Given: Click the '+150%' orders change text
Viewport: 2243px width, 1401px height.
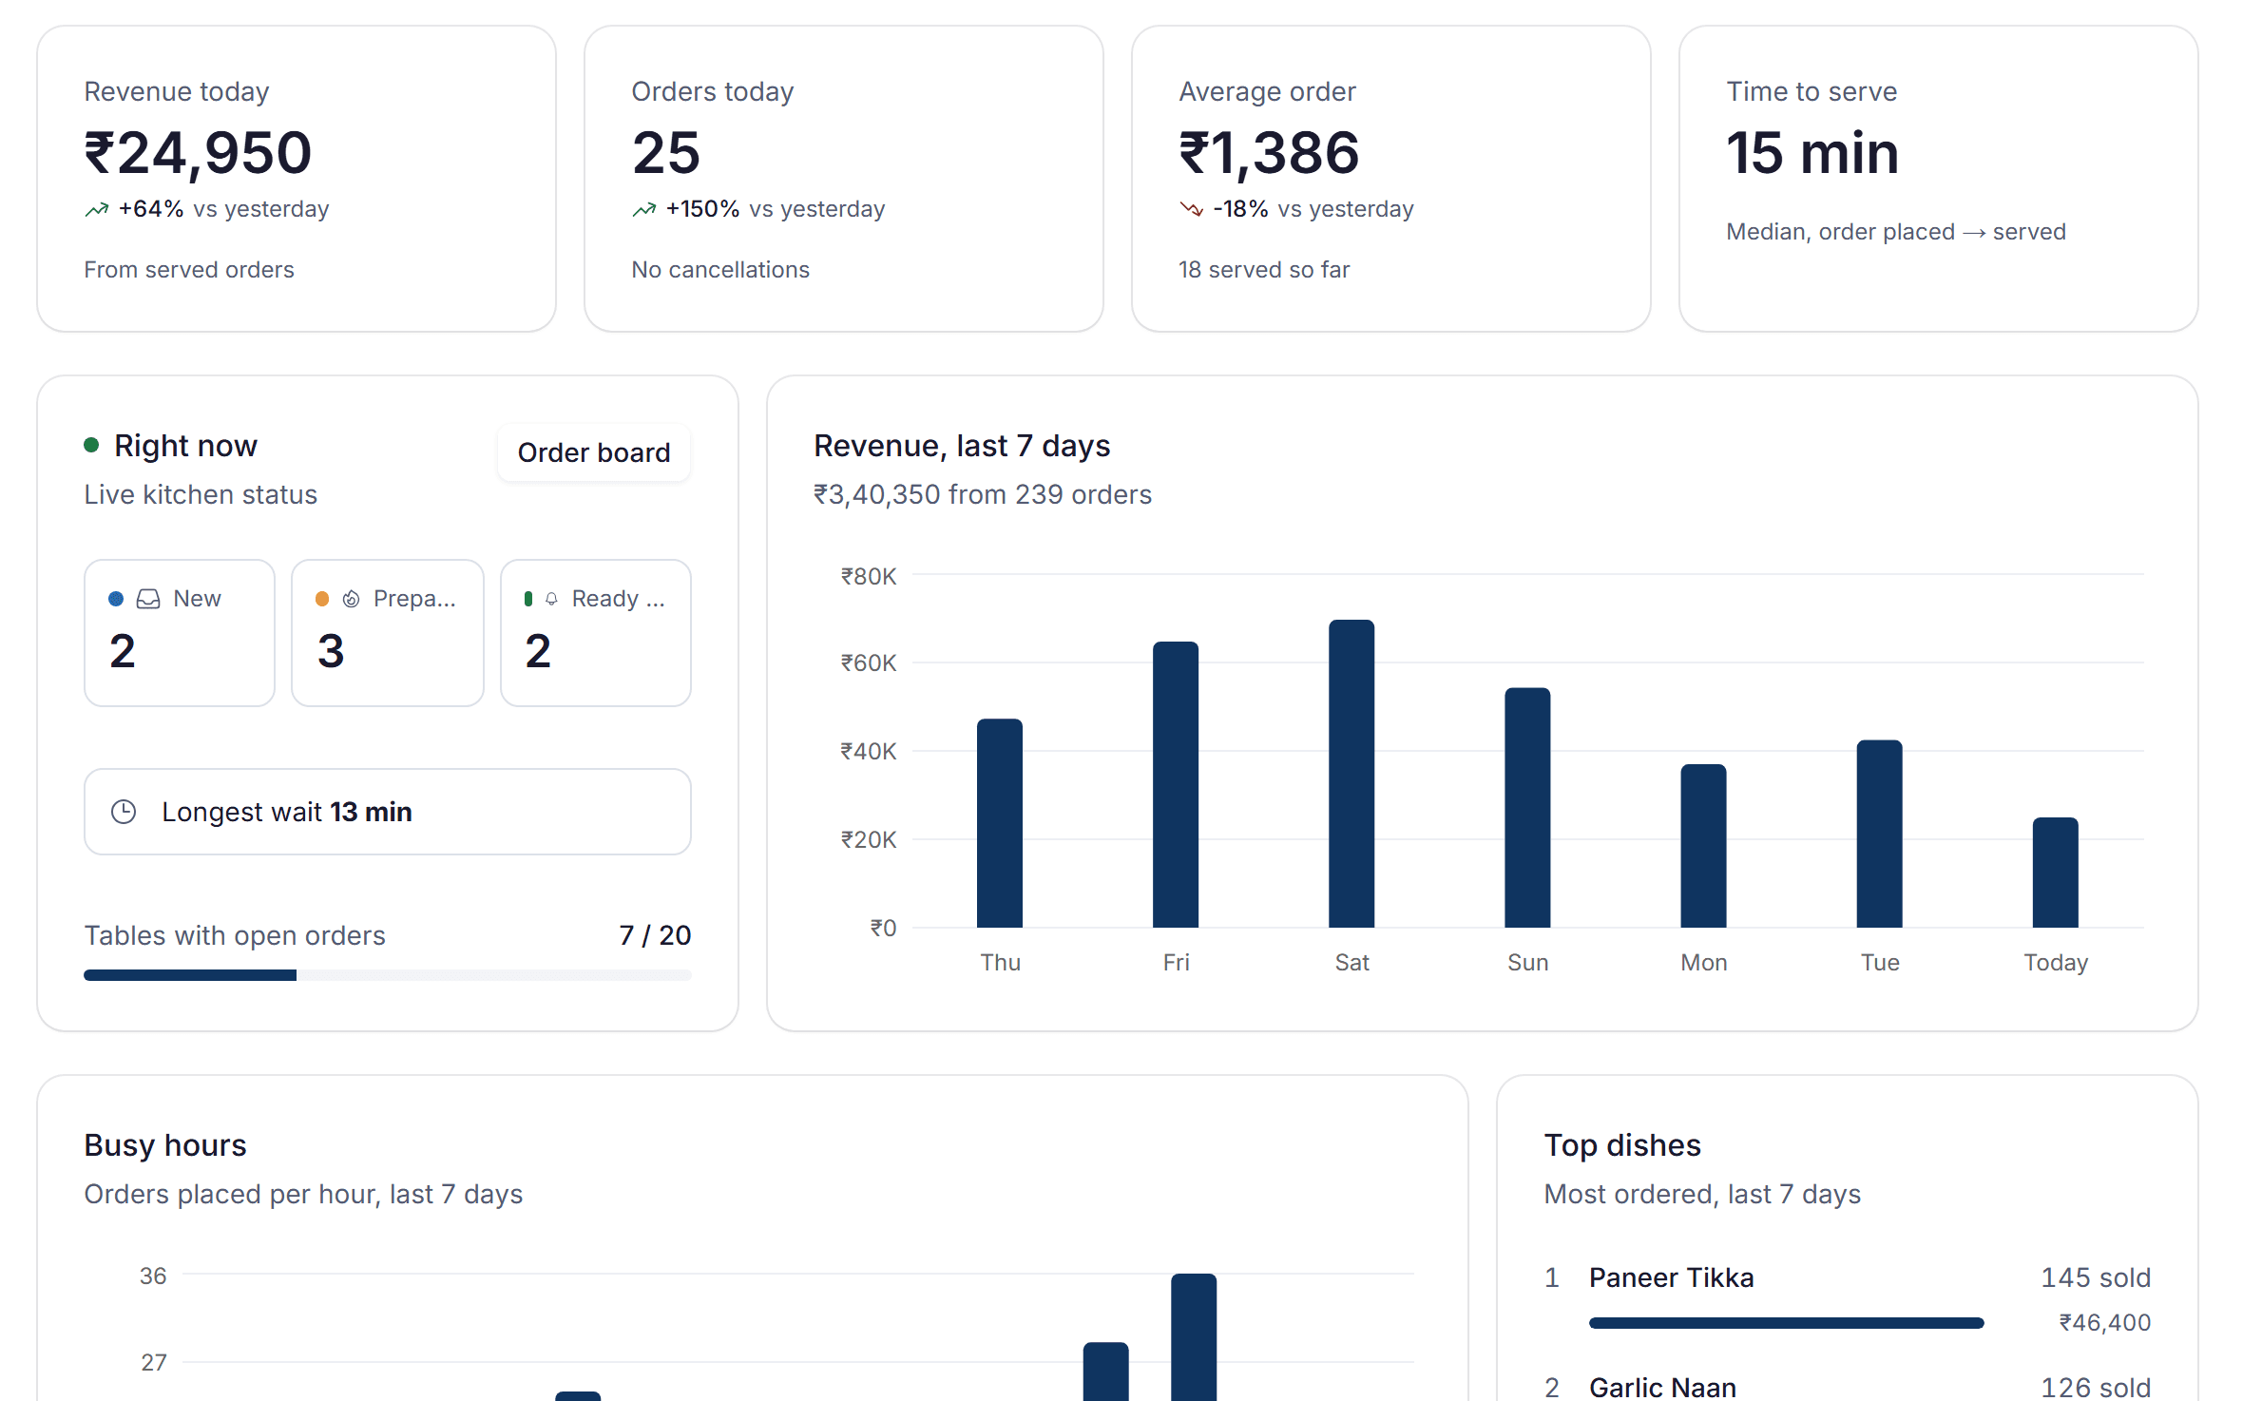Looking at the screenshot, I should click(x=702, y=209).
